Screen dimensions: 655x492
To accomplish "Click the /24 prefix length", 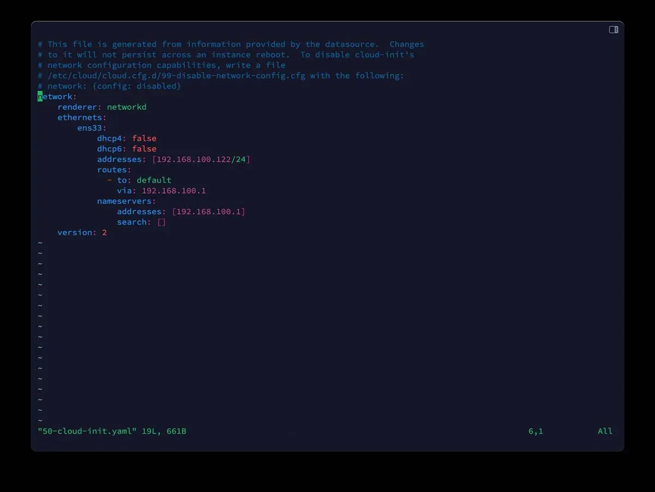I will point(239,159).
